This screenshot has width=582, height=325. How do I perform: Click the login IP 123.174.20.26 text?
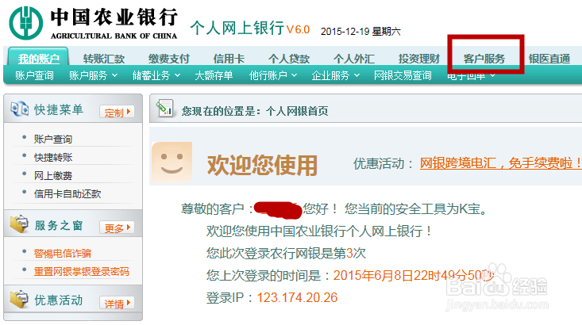[297, 297]
